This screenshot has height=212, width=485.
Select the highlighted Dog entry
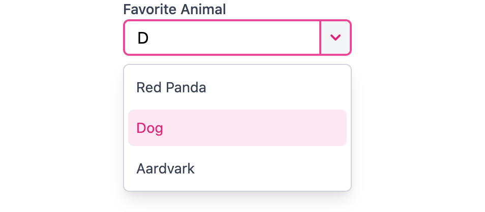pyautogui.click(x=237, y=128)
